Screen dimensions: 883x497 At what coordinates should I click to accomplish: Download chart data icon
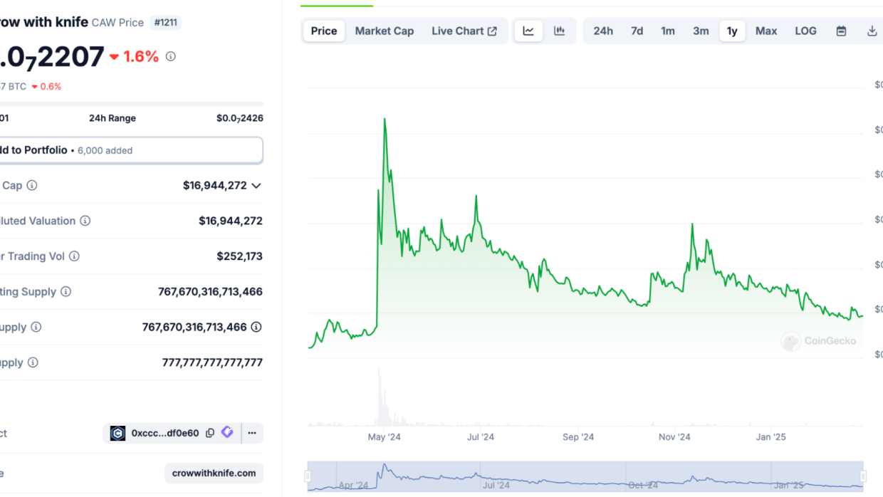coord(872,31)
